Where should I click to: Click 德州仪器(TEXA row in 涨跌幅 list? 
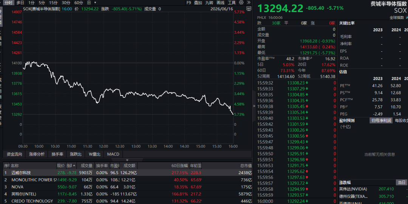click(x=353, y=196)
